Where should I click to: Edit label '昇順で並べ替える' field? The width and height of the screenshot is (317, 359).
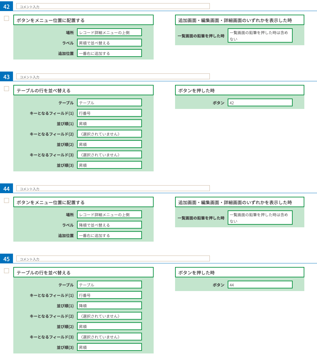(109, 43)
